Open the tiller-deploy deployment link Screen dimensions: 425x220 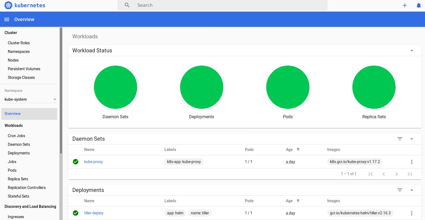94,213
